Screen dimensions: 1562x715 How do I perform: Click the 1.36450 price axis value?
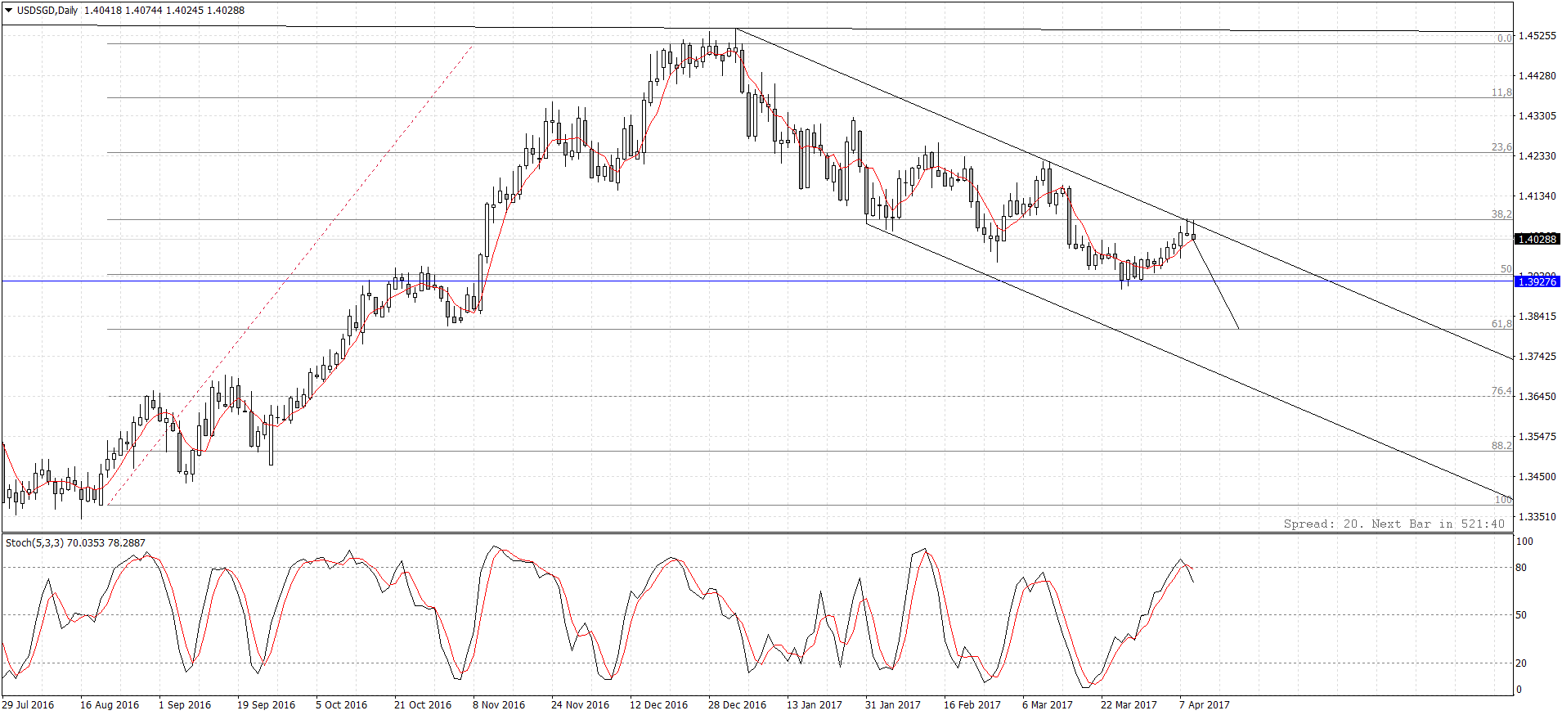click(1537, 397)
